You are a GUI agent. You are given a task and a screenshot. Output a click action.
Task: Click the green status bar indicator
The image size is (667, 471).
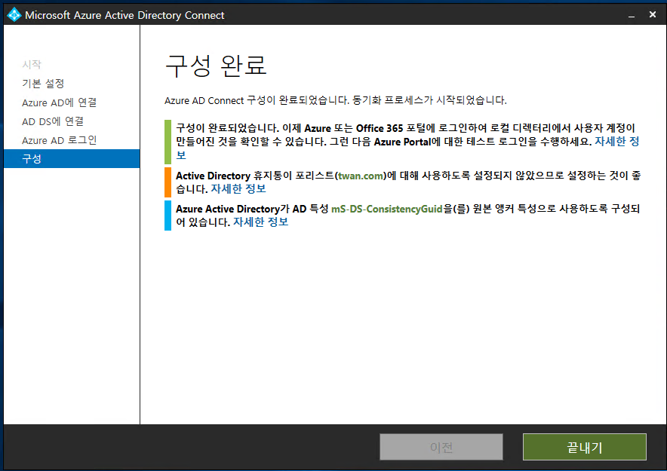point(168,142)
